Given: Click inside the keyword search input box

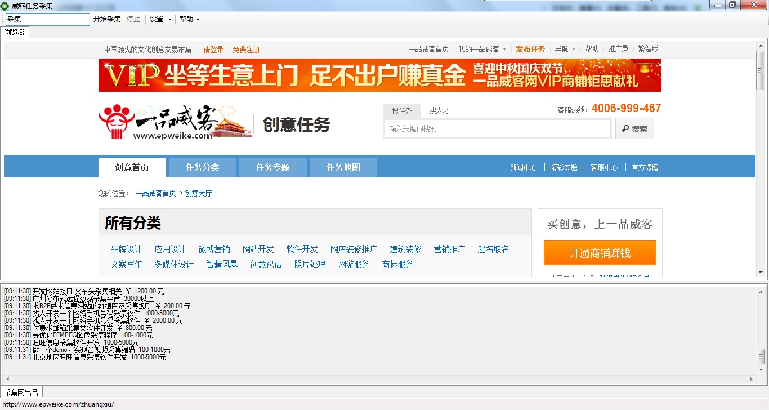Looking at the screenshot, I should click(498, 128).
